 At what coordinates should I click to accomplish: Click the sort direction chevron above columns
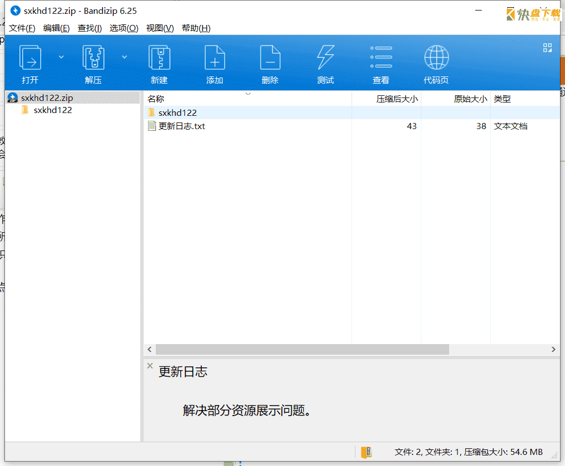[x=248, y=94]
